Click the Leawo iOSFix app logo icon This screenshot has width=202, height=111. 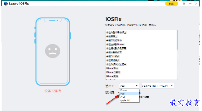[6, 4]
